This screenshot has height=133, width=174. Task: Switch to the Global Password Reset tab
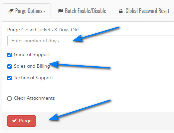click(x=144, y=11)
